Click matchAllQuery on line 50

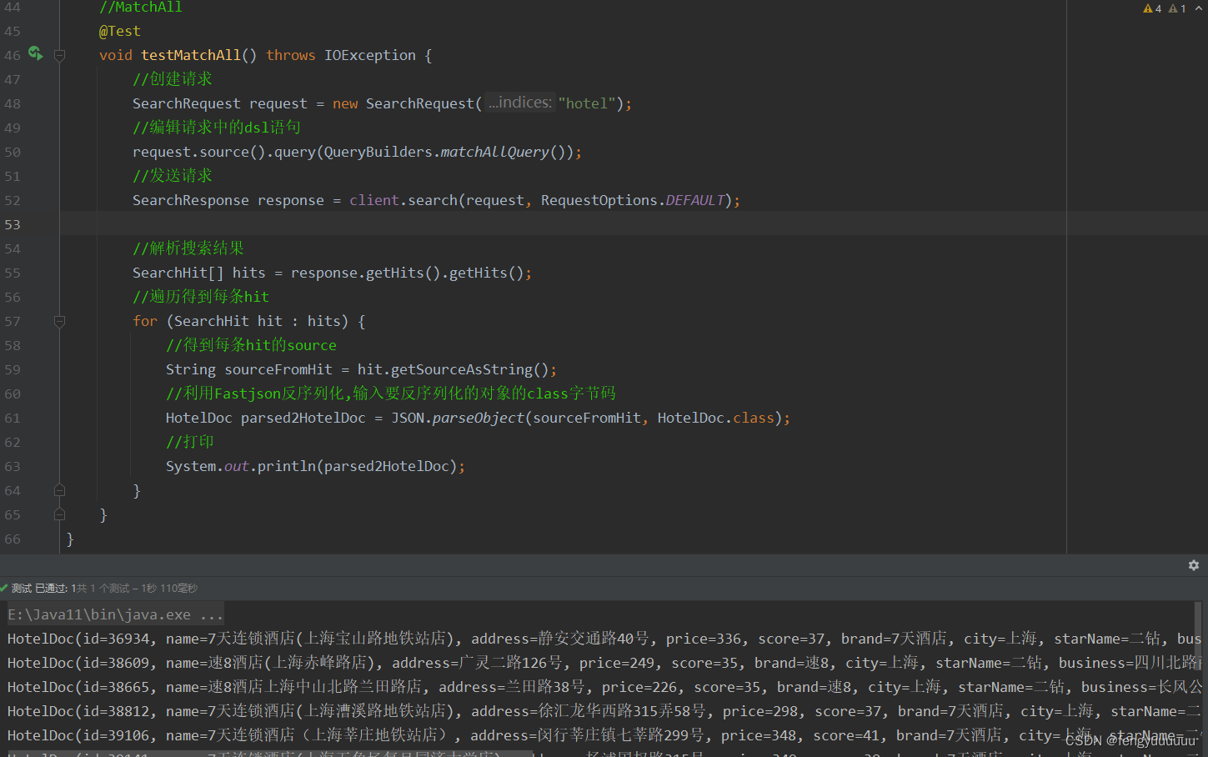coord(495,152)
